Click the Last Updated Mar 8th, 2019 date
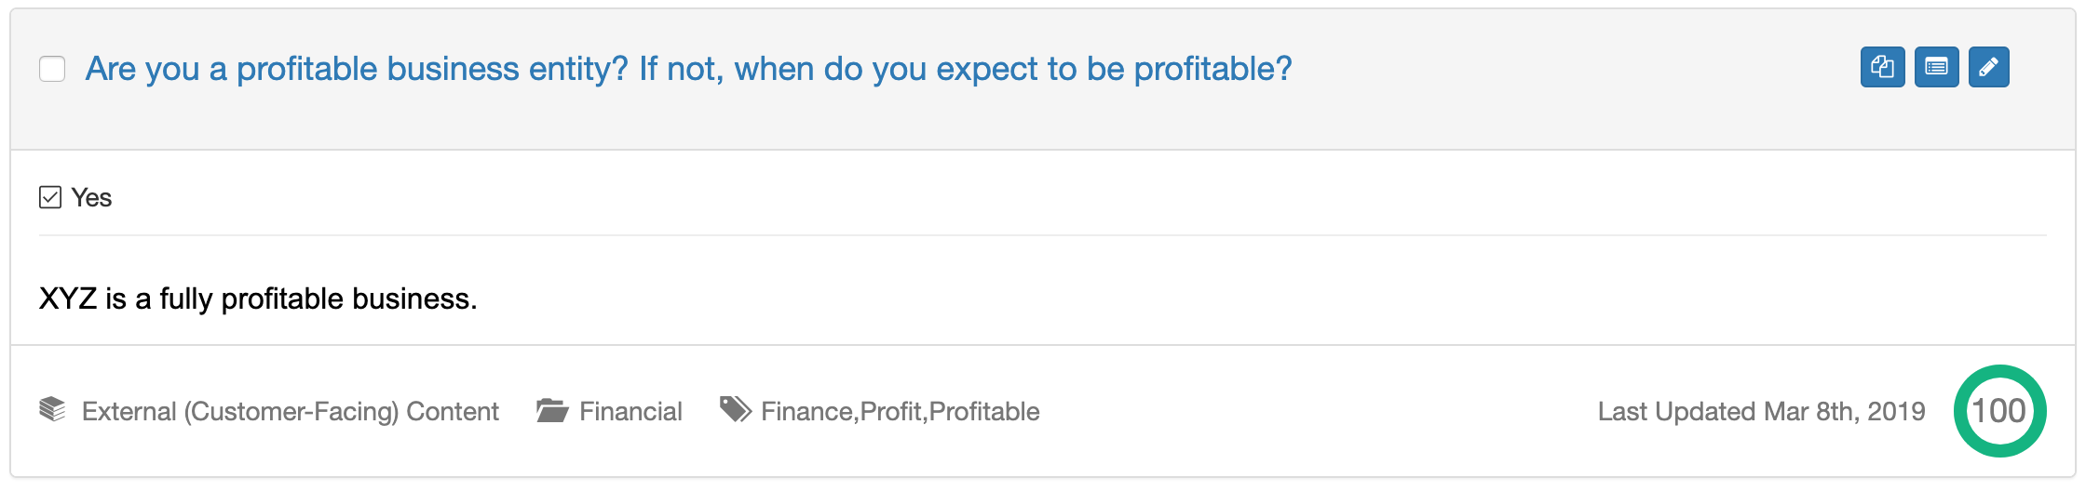 [x=1761, y=411]
